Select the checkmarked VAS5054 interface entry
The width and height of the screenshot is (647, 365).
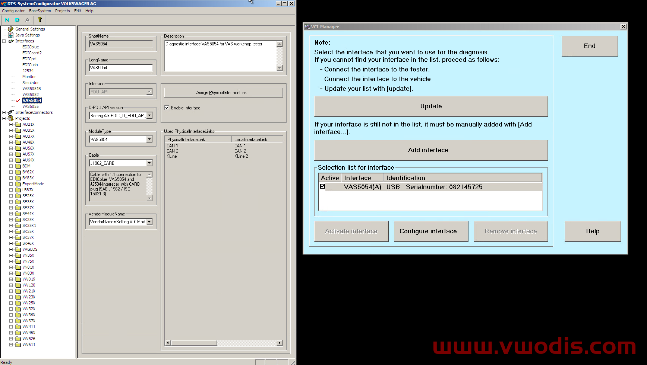pos(32,100)
